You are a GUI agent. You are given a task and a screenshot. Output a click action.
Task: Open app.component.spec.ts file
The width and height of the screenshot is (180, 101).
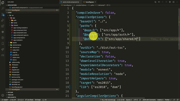[x=21, y=35]
